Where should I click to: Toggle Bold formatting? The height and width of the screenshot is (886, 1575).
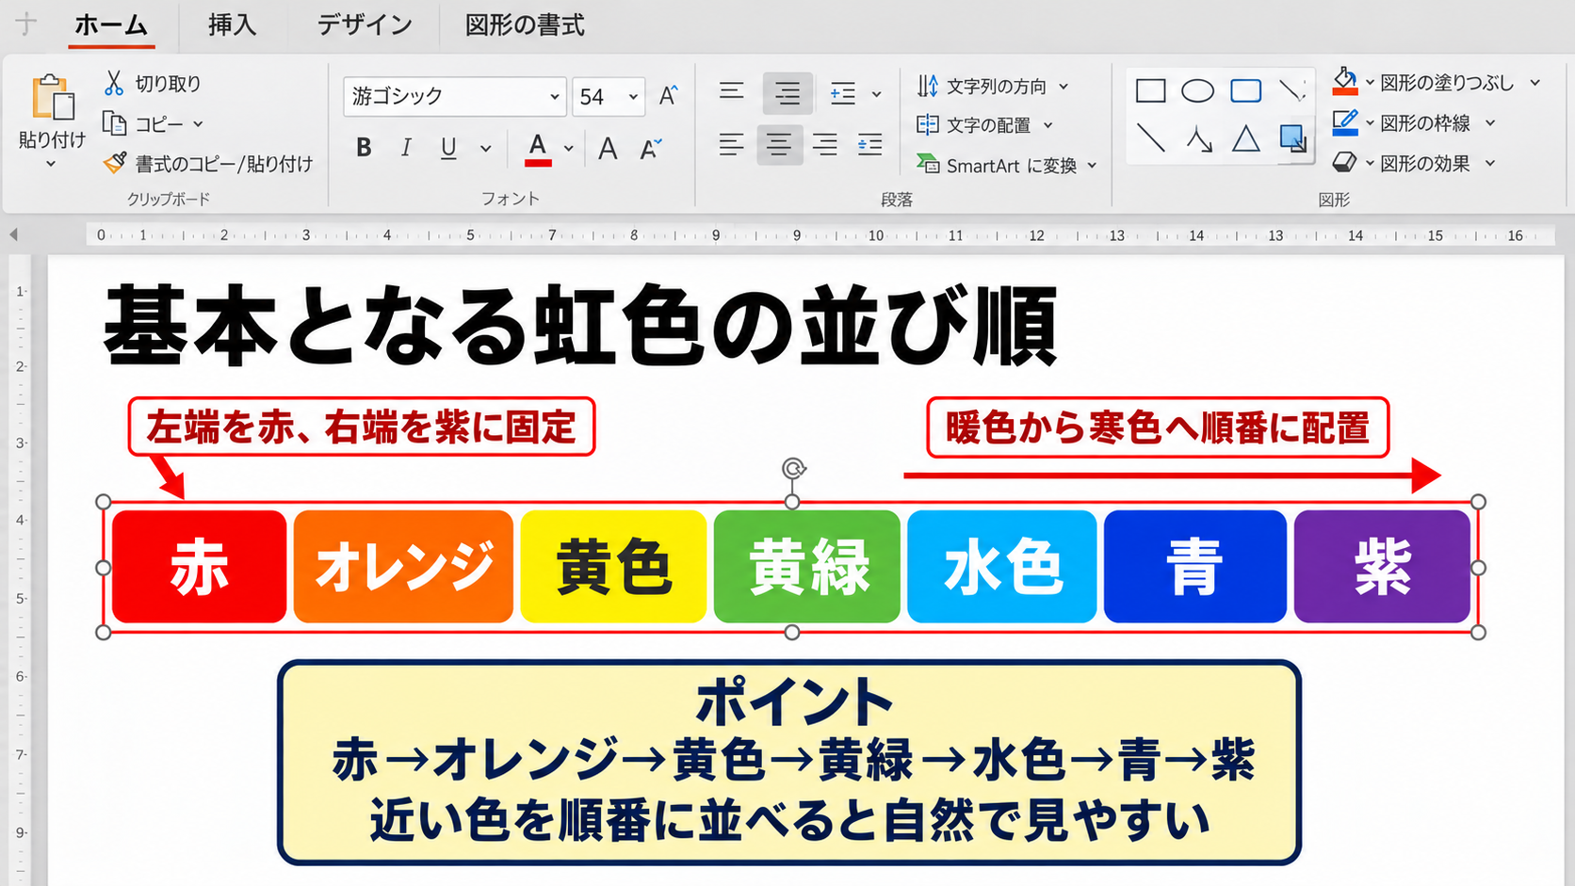[x=364, y=148]
